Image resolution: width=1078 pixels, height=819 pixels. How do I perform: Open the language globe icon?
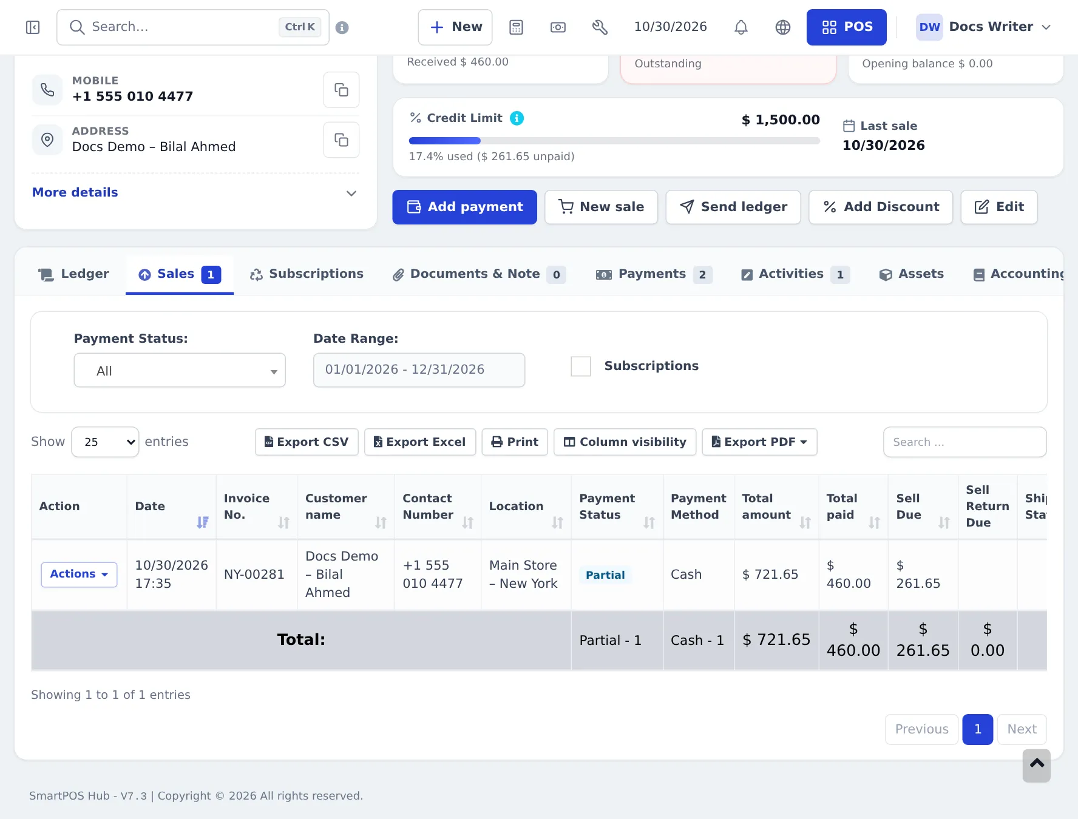tap(783, 27)
